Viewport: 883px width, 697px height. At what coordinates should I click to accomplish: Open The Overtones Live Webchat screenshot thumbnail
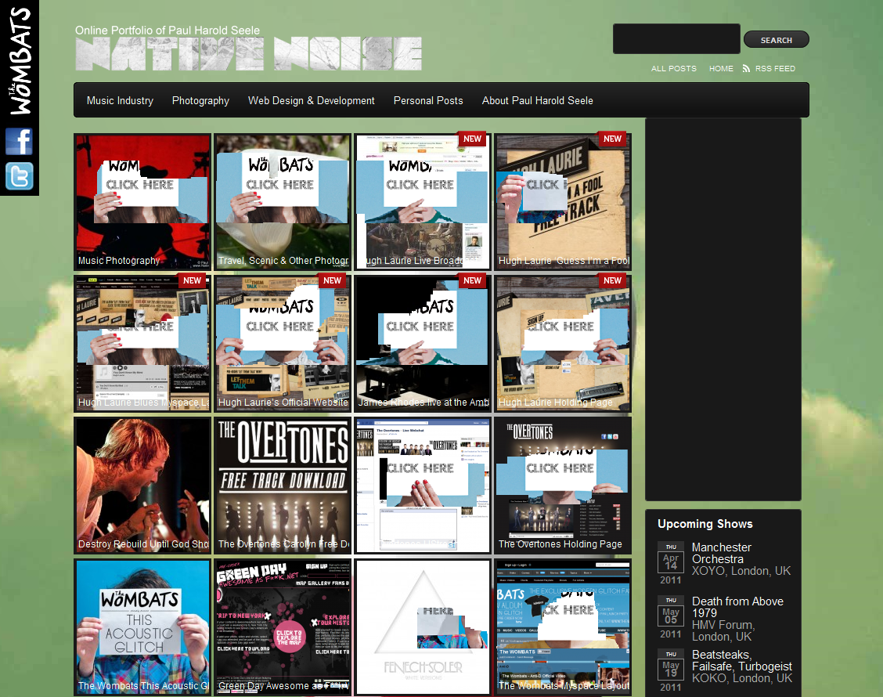coord(423,485)
